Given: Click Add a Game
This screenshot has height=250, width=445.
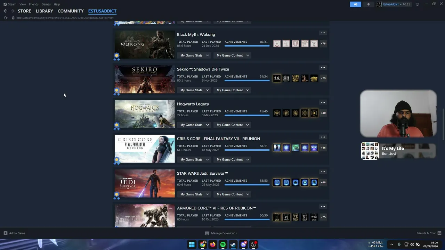Looking at the screenshot, I should pyautogui.click(x=14, y=233).
